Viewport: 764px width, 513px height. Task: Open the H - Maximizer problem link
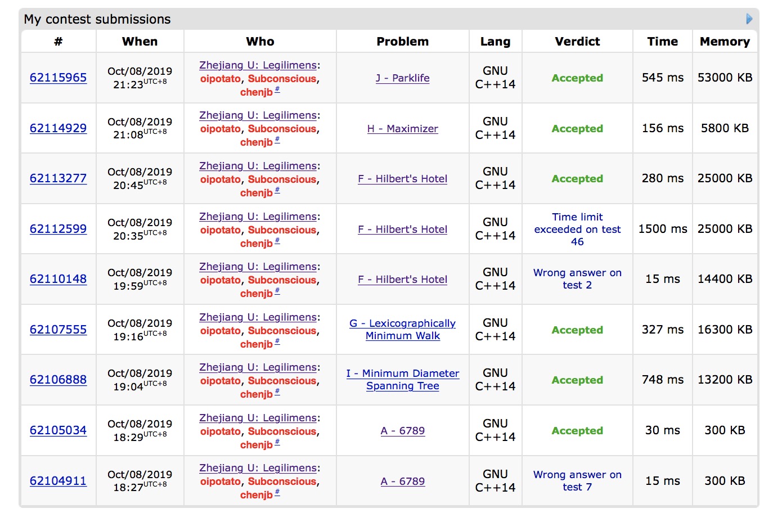[x=402, y=129]
